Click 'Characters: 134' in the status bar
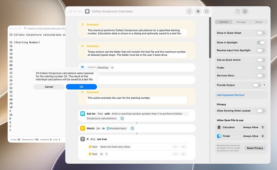This screenshot has height=170, width=277. 30,140
